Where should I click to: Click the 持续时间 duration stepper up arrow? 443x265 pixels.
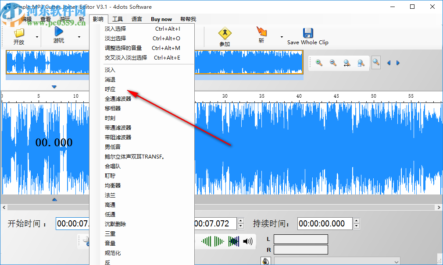pos(356,221)
